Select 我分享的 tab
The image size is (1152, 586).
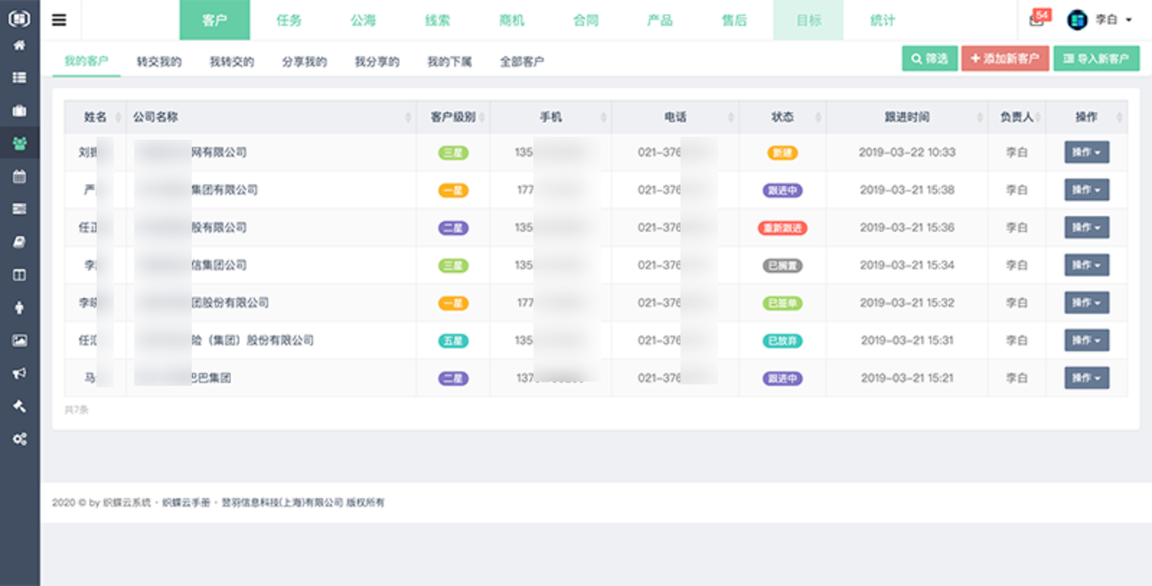pos(377,61)
